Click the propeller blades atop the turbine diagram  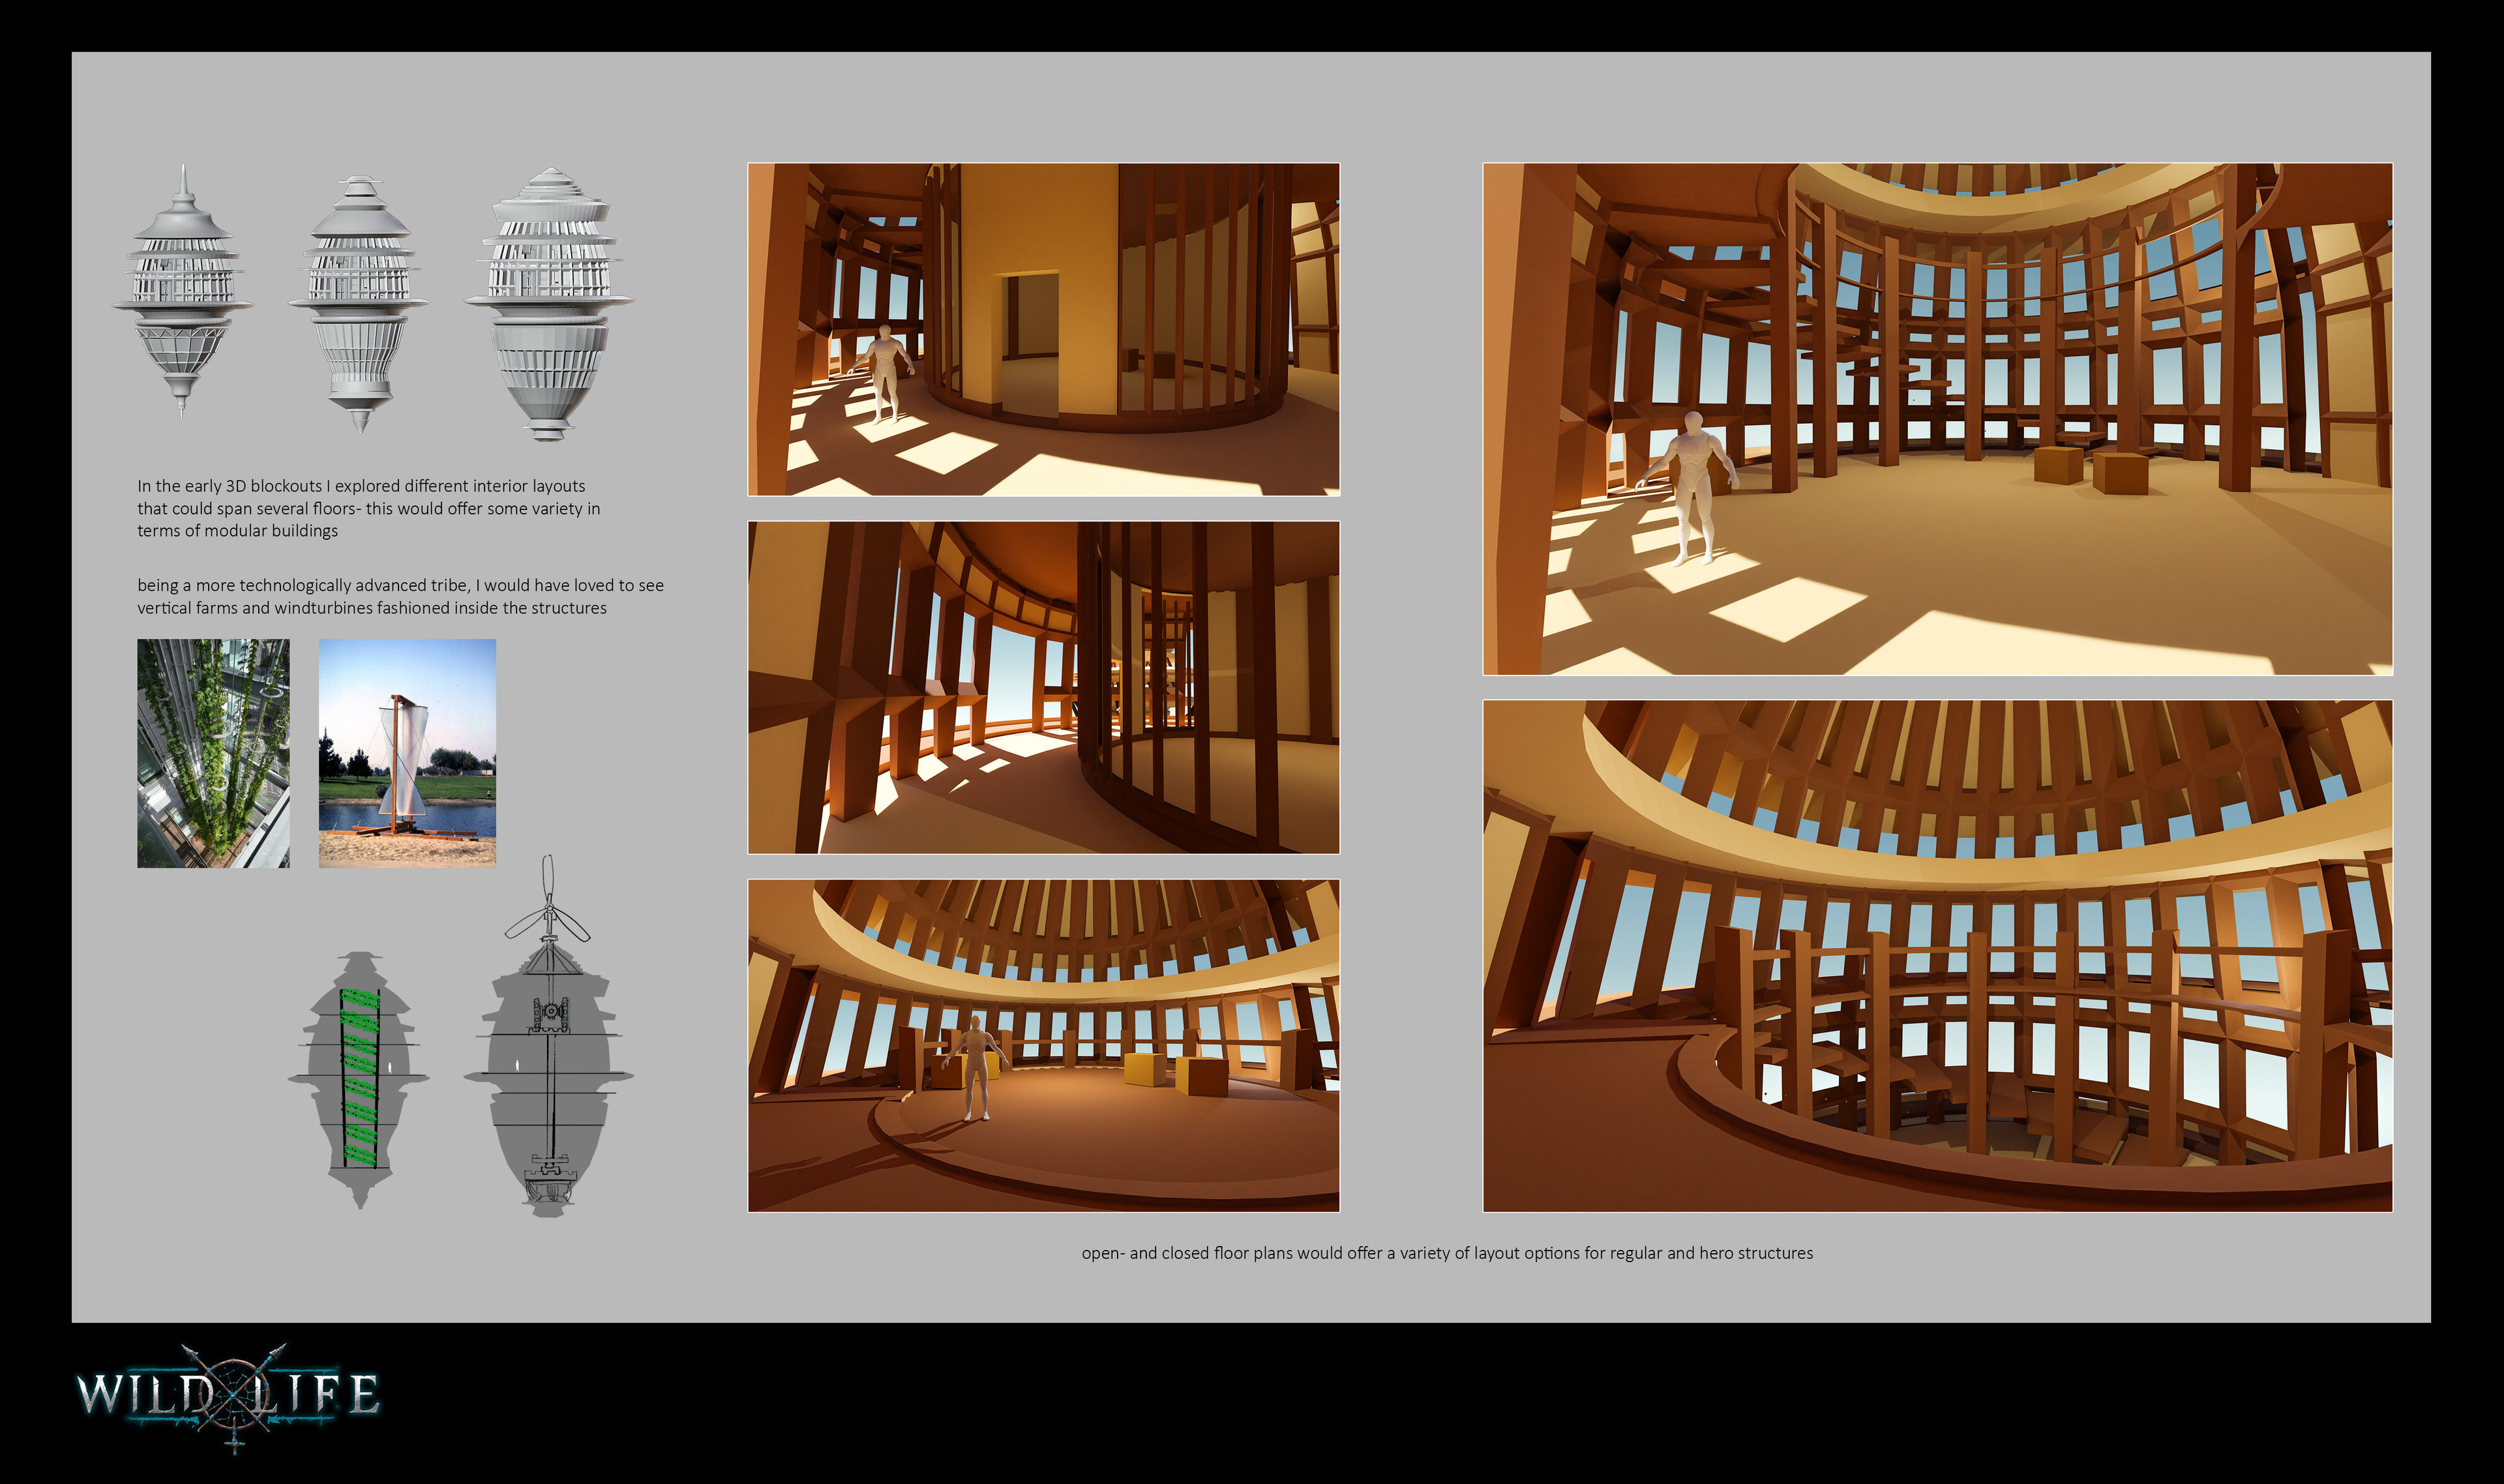[x=548, y=908]
